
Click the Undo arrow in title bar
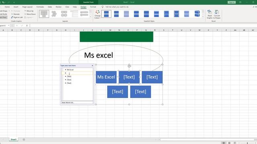tap(3, 2)
